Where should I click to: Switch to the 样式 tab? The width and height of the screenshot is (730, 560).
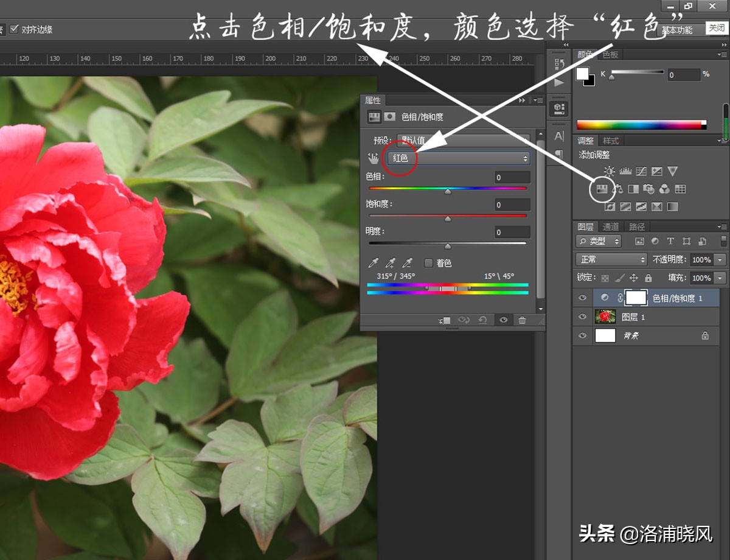click(611, 141)
